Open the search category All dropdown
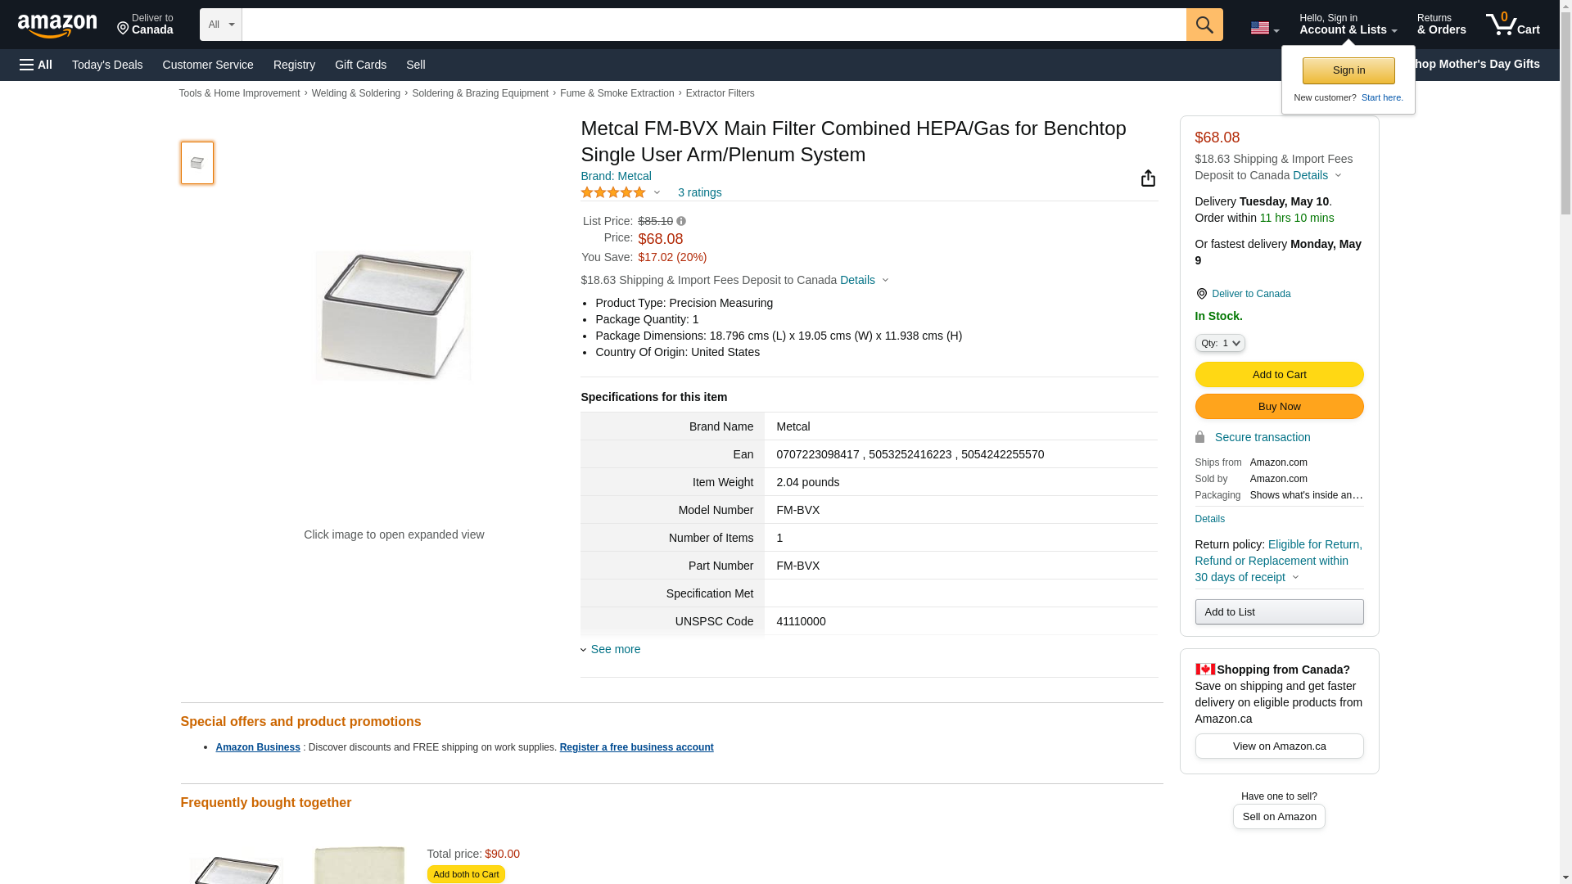The height and width of the screenshot is (884, 1572). coord(220,25)
